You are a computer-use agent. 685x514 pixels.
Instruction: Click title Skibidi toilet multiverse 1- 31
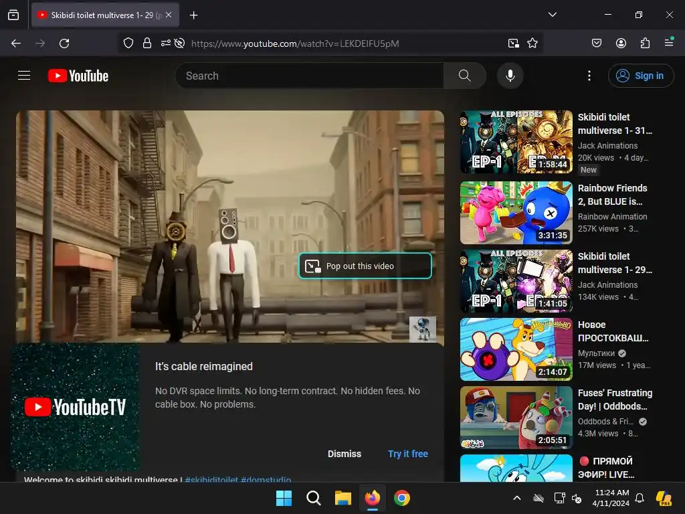point(615,124)
